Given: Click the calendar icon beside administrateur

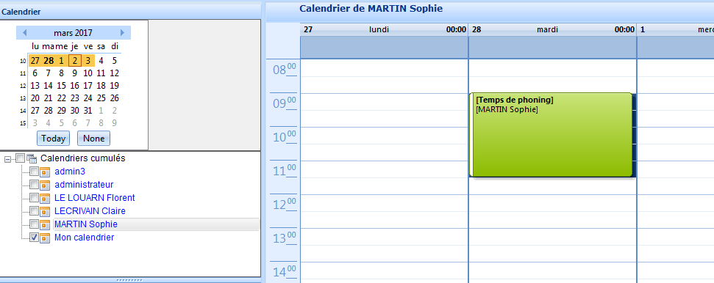Looking at the screenshot, I should click(x=45, y=185).
